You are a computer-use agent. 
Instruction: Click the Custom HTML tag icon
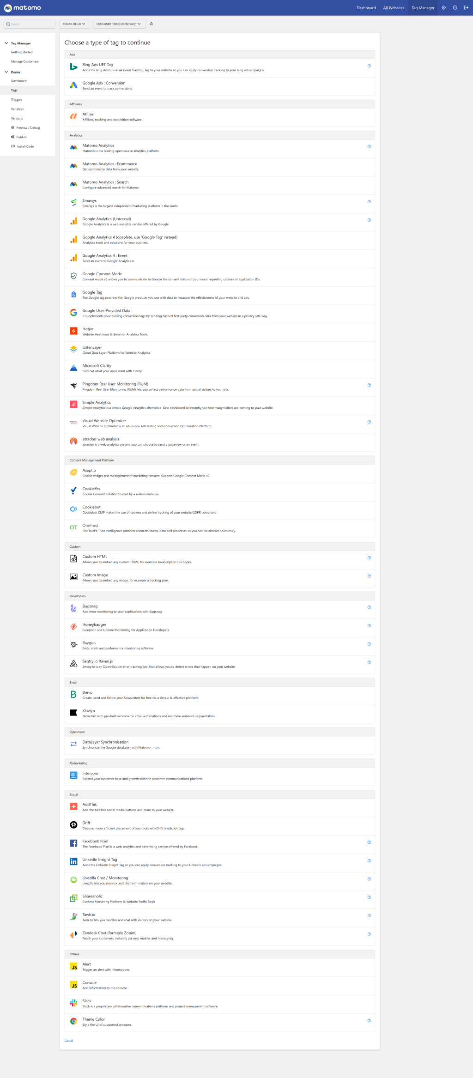click(73, 558)
